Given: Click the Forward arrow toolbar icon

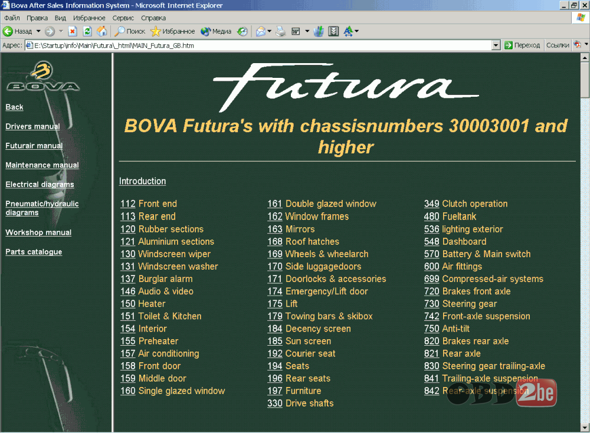Looking at the screenshot, I should [50, 31].
